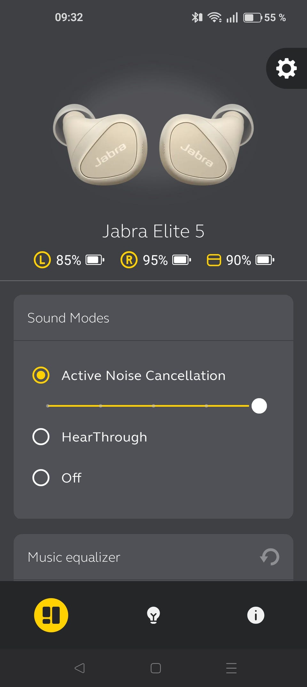Tap the Jabra Elite 5 device name

[153, 231]
